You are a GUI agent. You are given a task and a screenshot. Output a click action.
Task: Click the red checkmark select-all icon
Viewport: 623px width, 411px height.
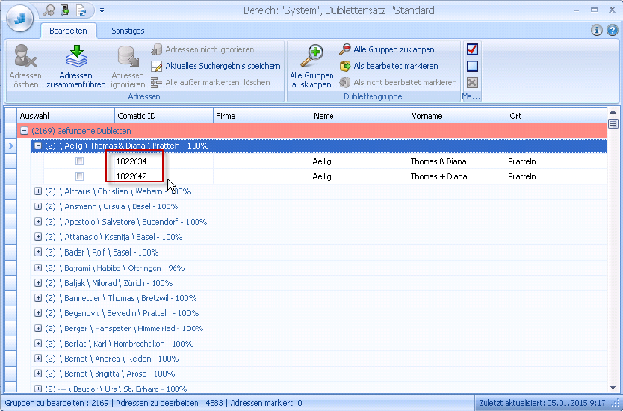(x=472, y=49)
